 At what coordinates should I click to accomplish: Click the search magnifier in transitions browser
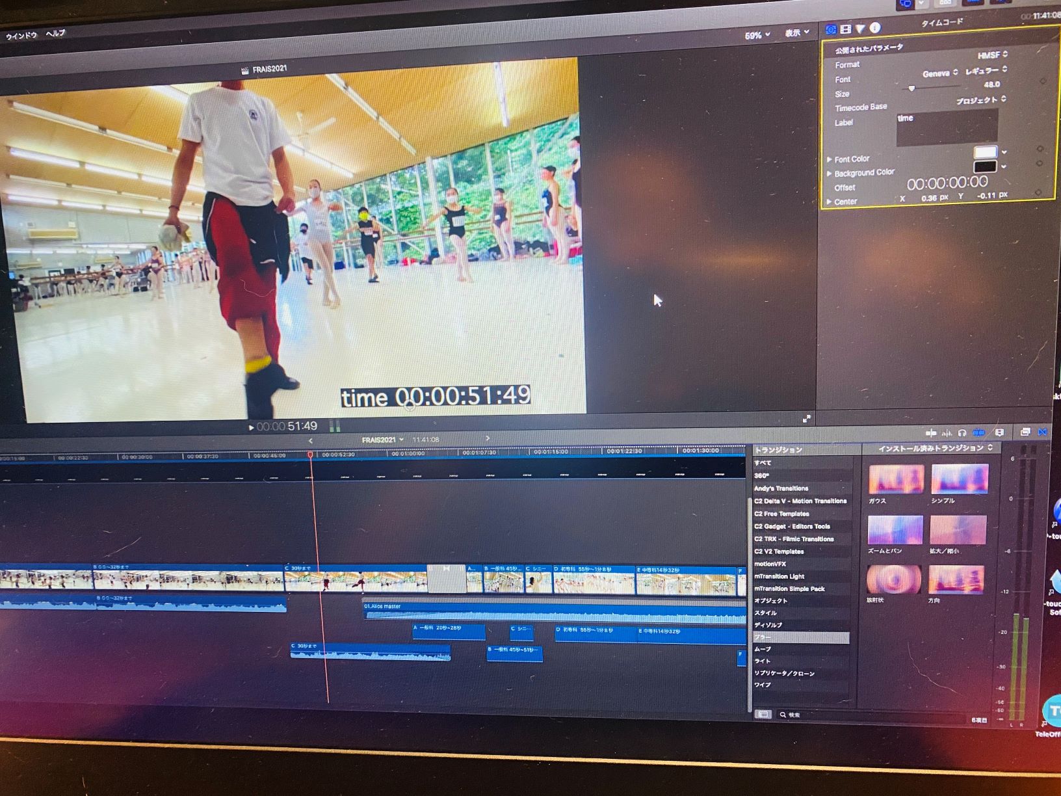(783, 715)
